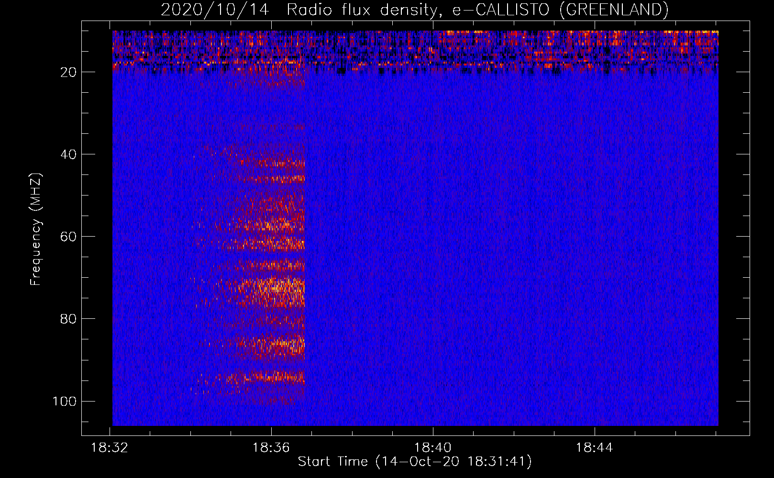
Task: Select the 100 frequency tick label
Action: [65, 401]
